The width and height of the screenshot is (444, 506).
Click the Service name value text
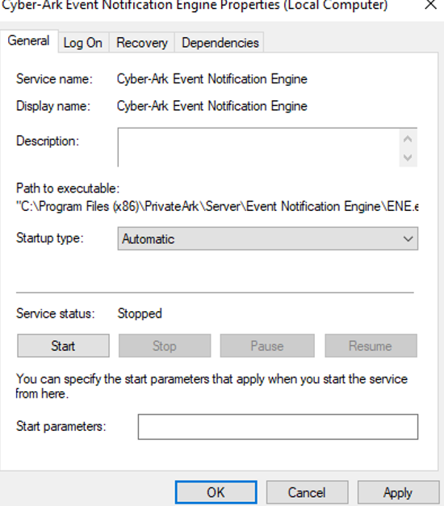point(212,79)
